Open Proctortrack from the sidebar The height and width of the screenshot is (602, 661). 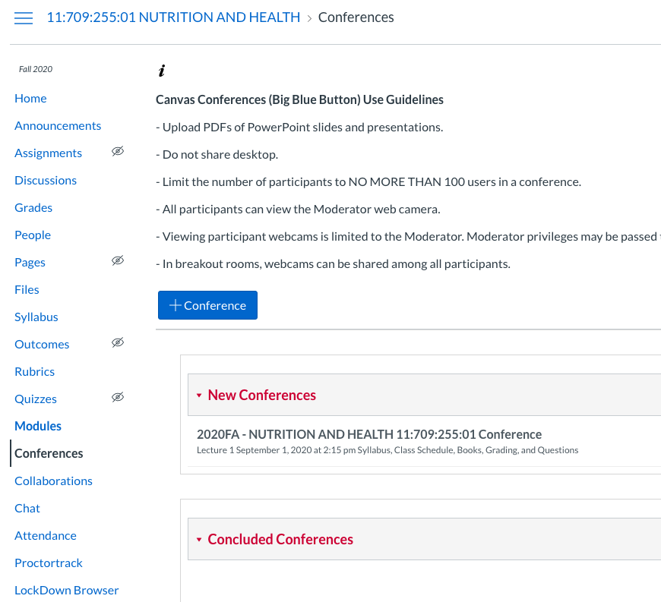pyautogui.click(x=49, y=563)
